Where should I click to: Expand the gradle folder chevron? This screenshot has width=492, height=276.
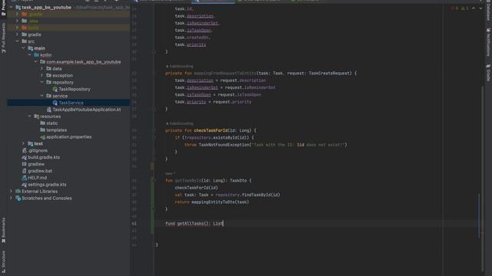17,34
